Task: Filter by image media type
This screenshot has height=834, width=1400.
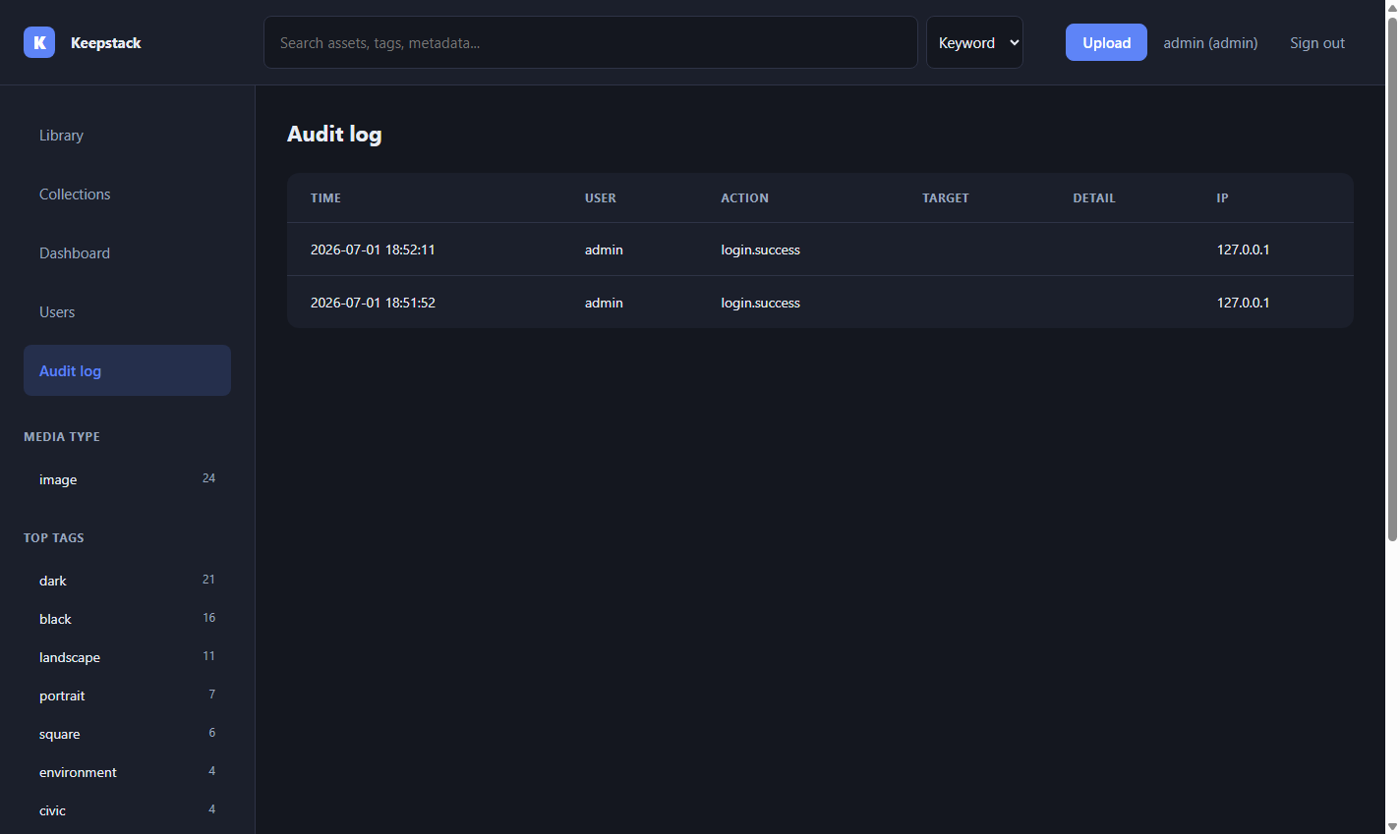Action: tap(127, 479)
